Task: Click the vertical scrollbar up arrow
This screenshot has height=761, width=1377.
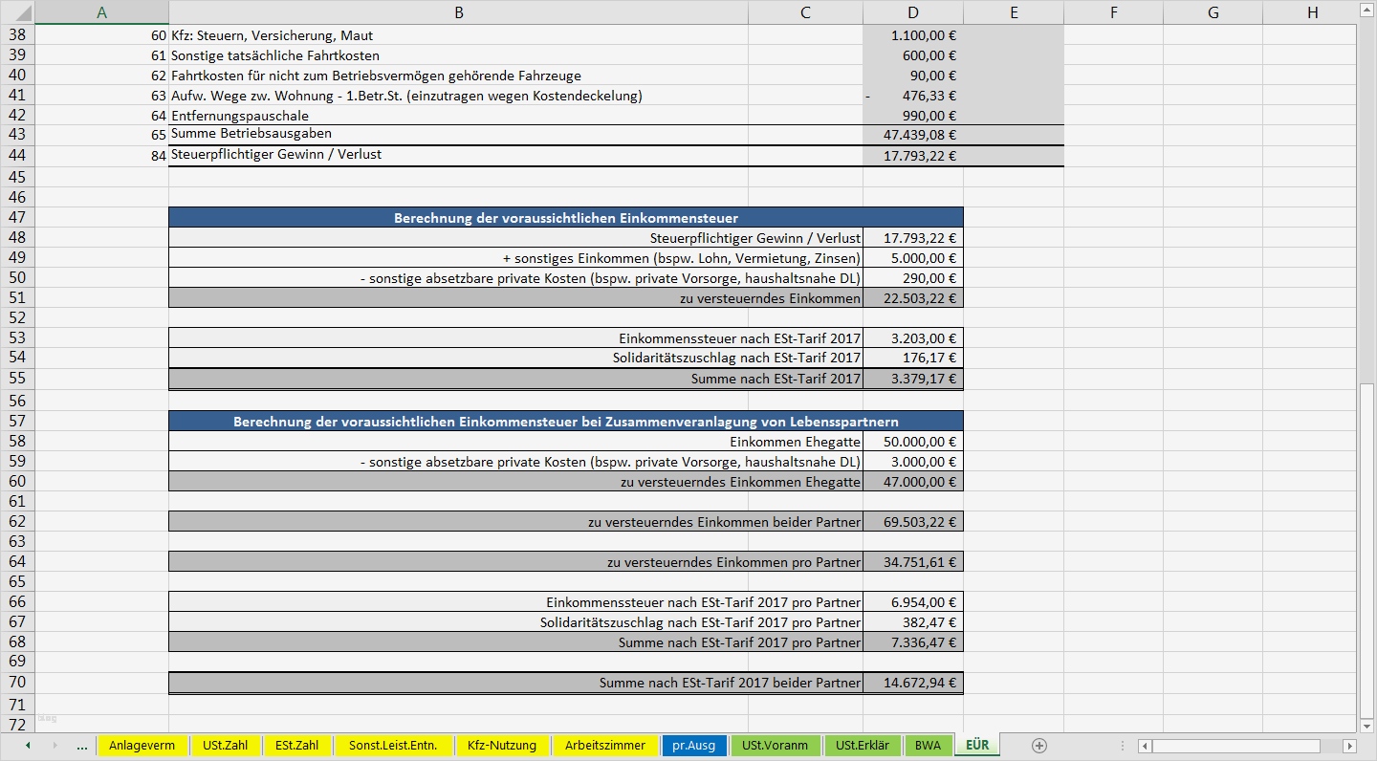Action: 1366,10
